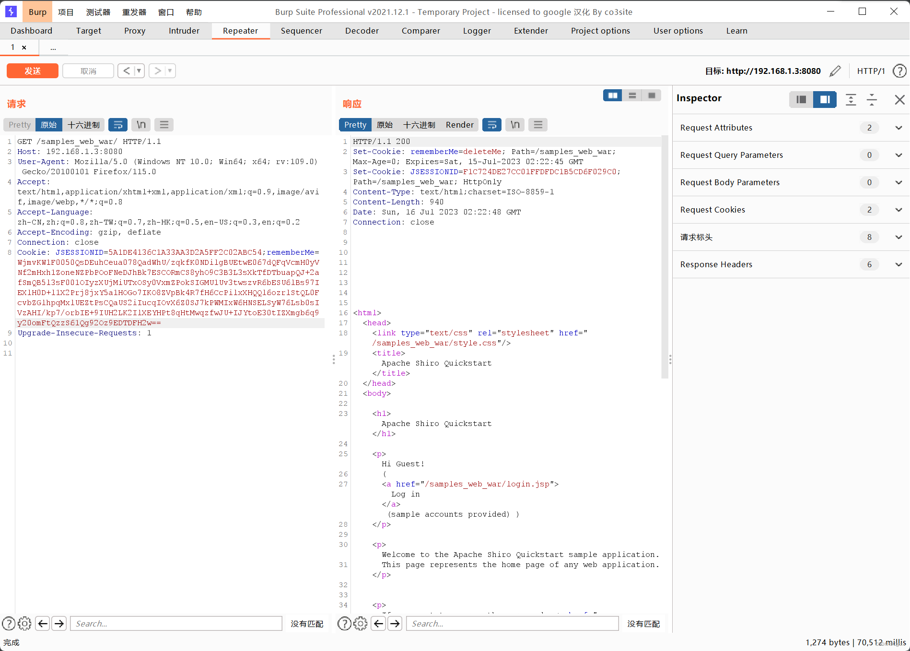This screenshot has width=910, height=651.
Task: Expand all Inspector sections icon
Action: (851, 99)
